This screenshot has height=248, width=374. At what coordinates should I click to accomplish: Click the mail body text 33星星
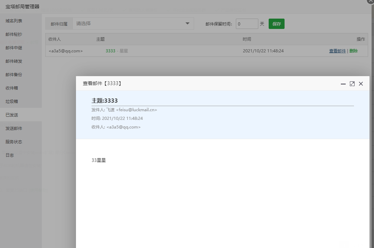click(98, 160)
